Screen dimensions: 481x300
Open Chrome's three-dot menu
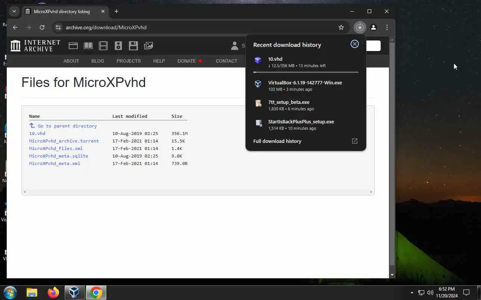point(387,27)
